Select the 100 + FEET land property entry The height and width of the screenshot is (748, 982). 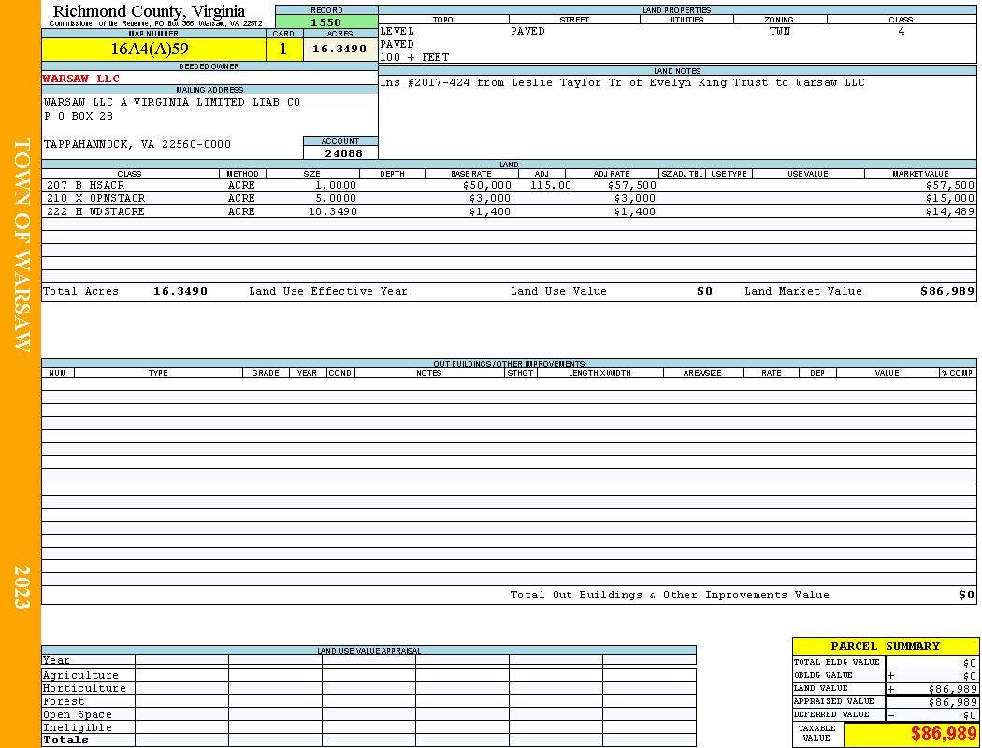tap(414, 58)
